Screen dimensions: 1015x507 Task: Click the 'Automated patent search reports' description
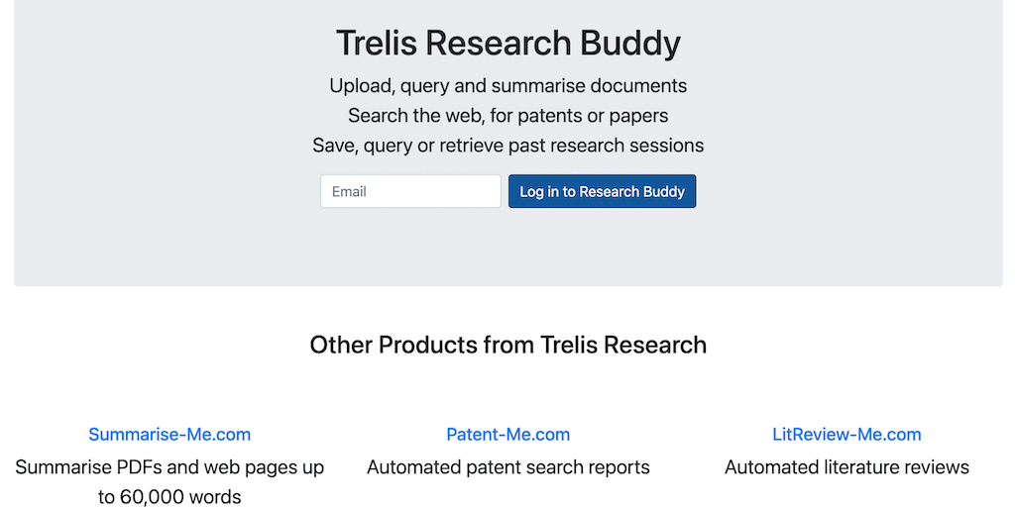[x=507, y=466]
